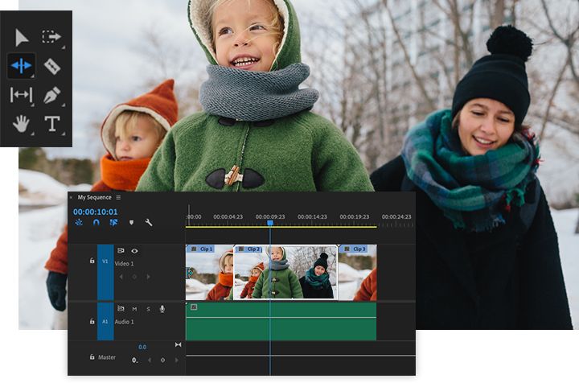Toggle Snap in timeline magnet icon
Screen dimensions: 579x383
pyautogui.click(x=96, y=222)
